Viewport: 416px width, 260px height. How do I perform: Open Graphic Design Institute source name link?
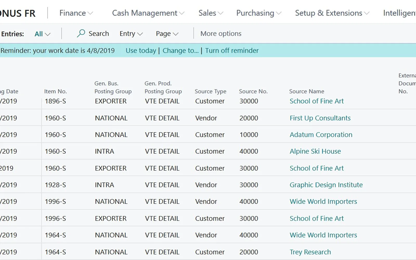[x=326, y=185]
